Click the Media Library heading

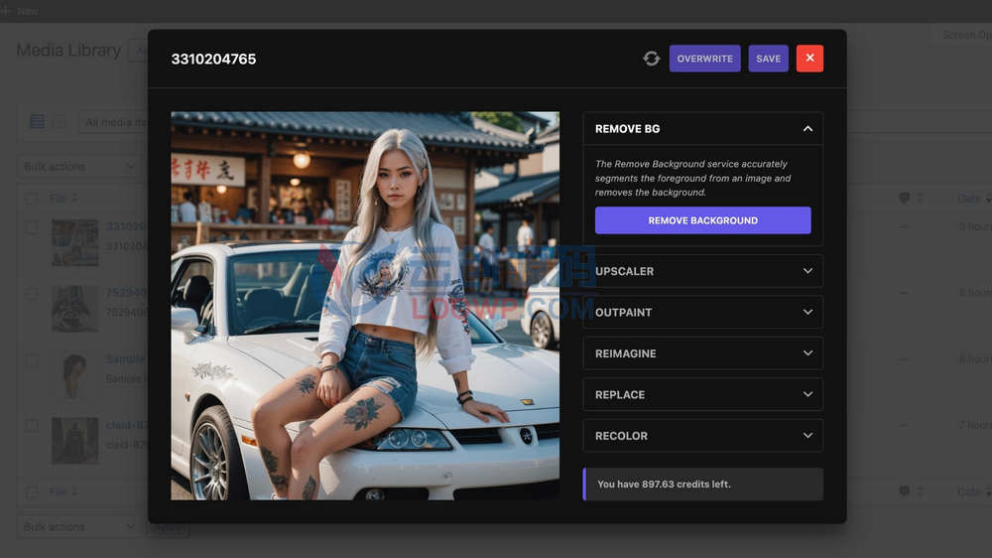click(x=68, y=50)
